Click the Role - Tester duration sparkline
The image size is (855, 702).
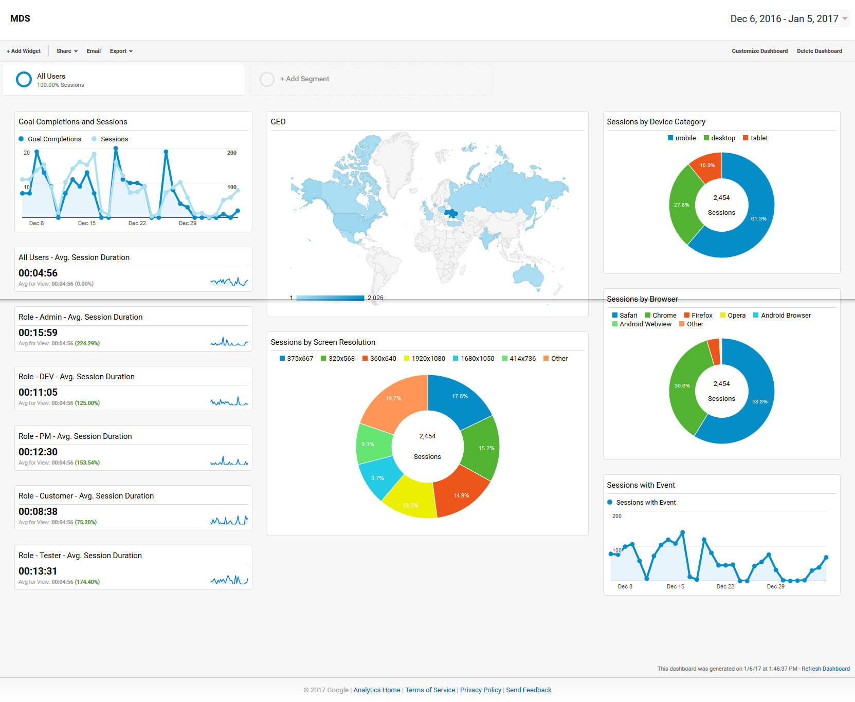(x=229, y=579)
